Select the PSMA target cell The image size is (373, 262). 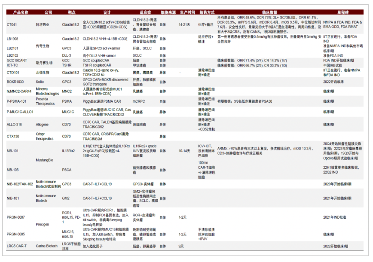(67, 101)
